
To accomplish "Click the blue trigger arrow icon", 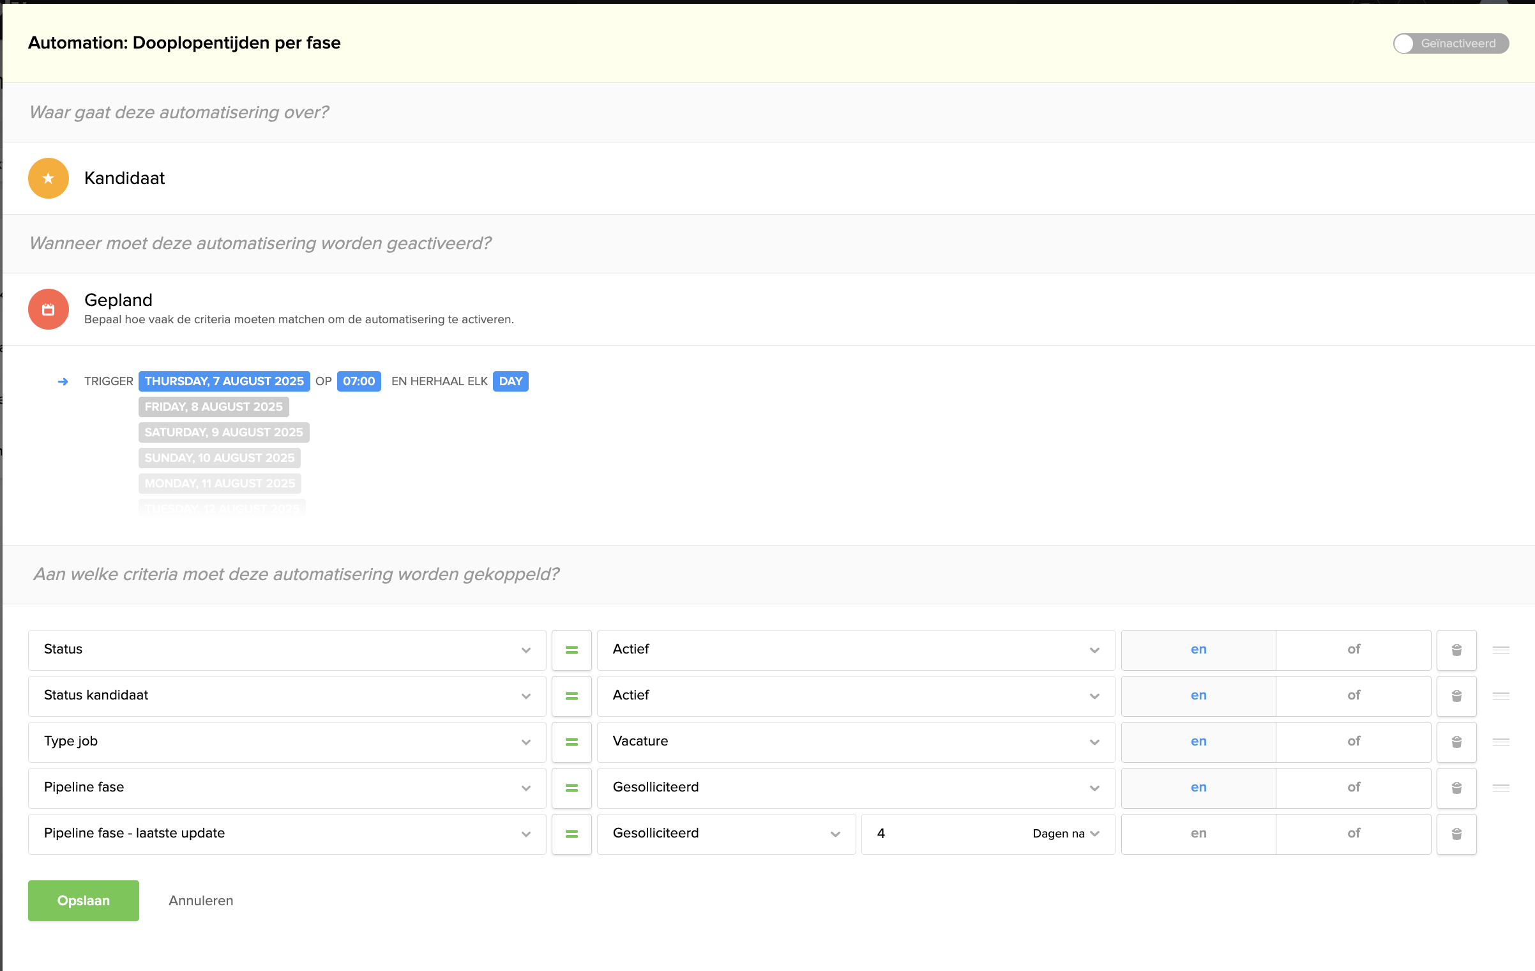I will click(x=63, y=381).
